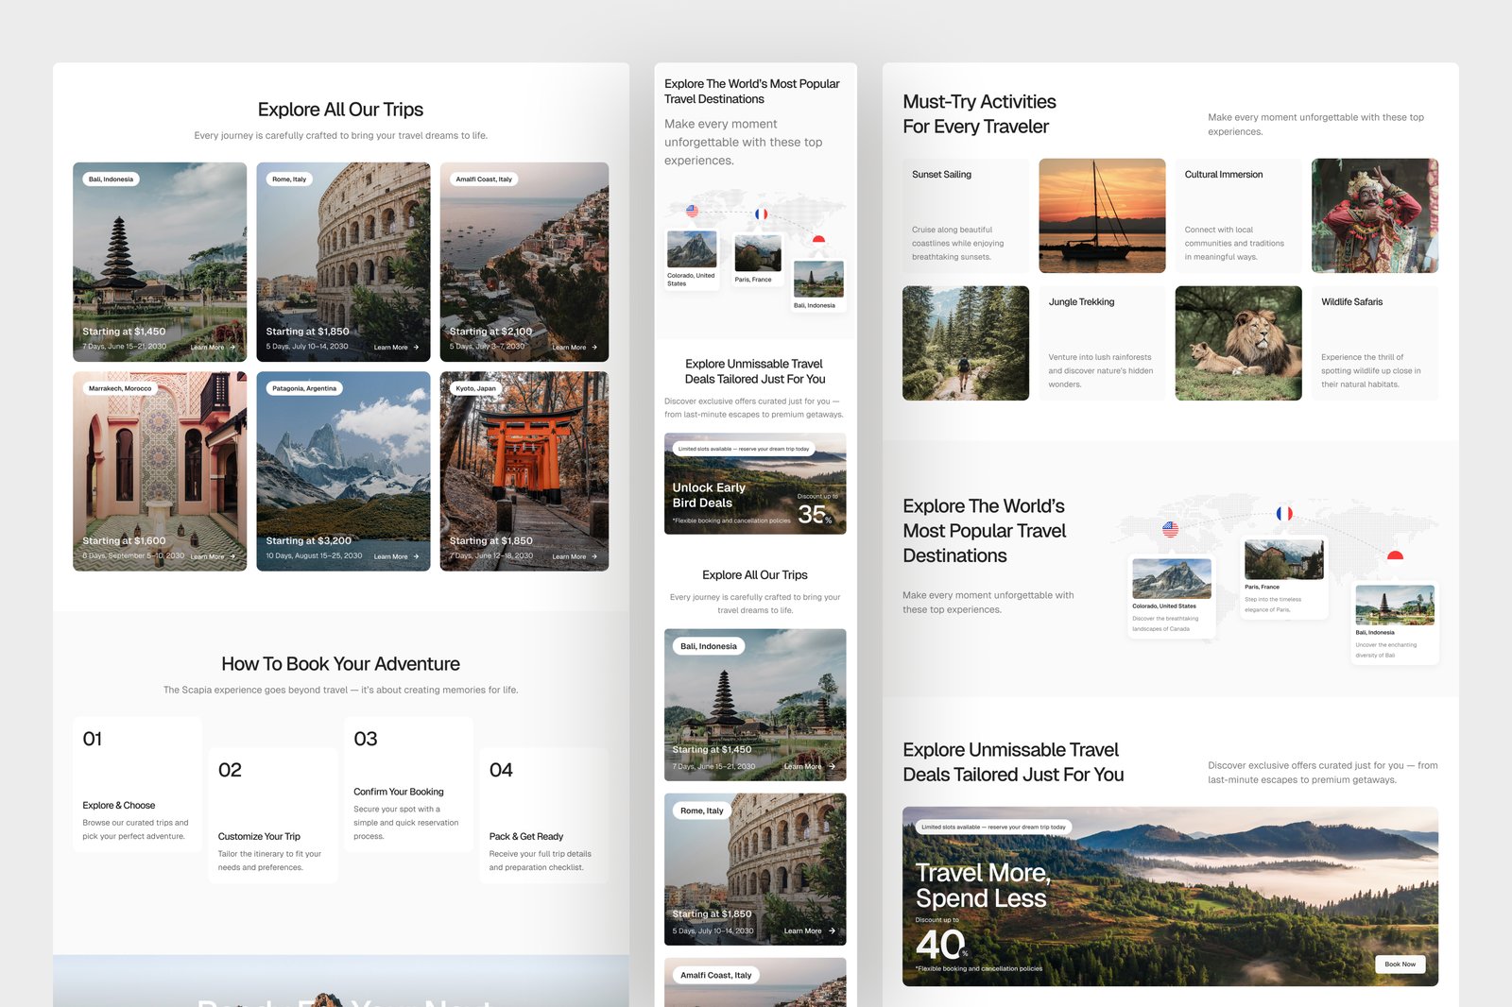Click the arrow icon on the Kyoto, Japan card
The height and width of the screenshot is (1007, 1512).
tap(594, 556)
